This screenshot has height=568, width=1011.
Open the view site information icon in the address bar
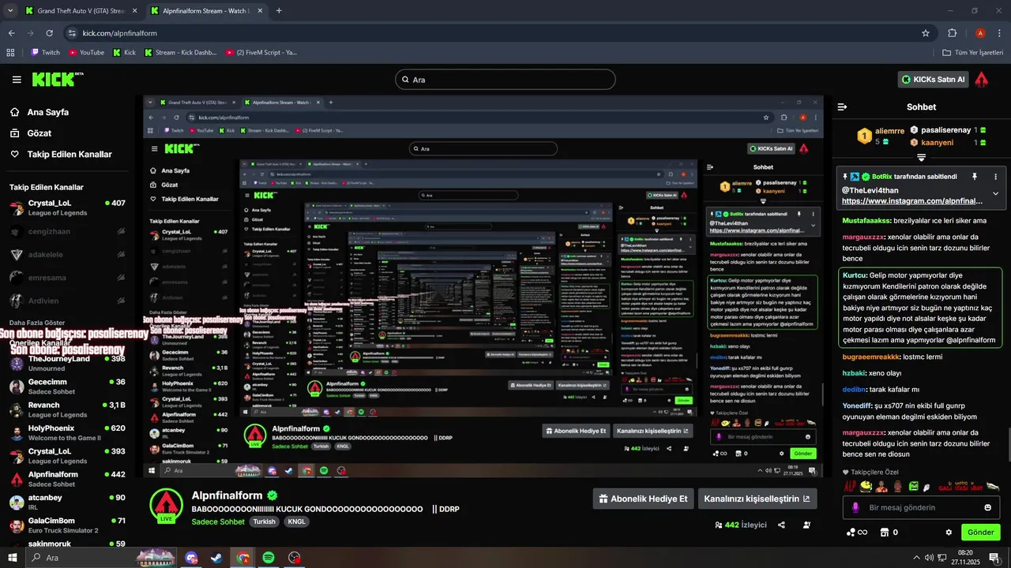click(72, 33)
